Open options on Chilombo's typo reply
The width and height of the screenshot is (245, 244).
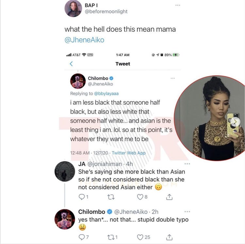click(187, 212)
